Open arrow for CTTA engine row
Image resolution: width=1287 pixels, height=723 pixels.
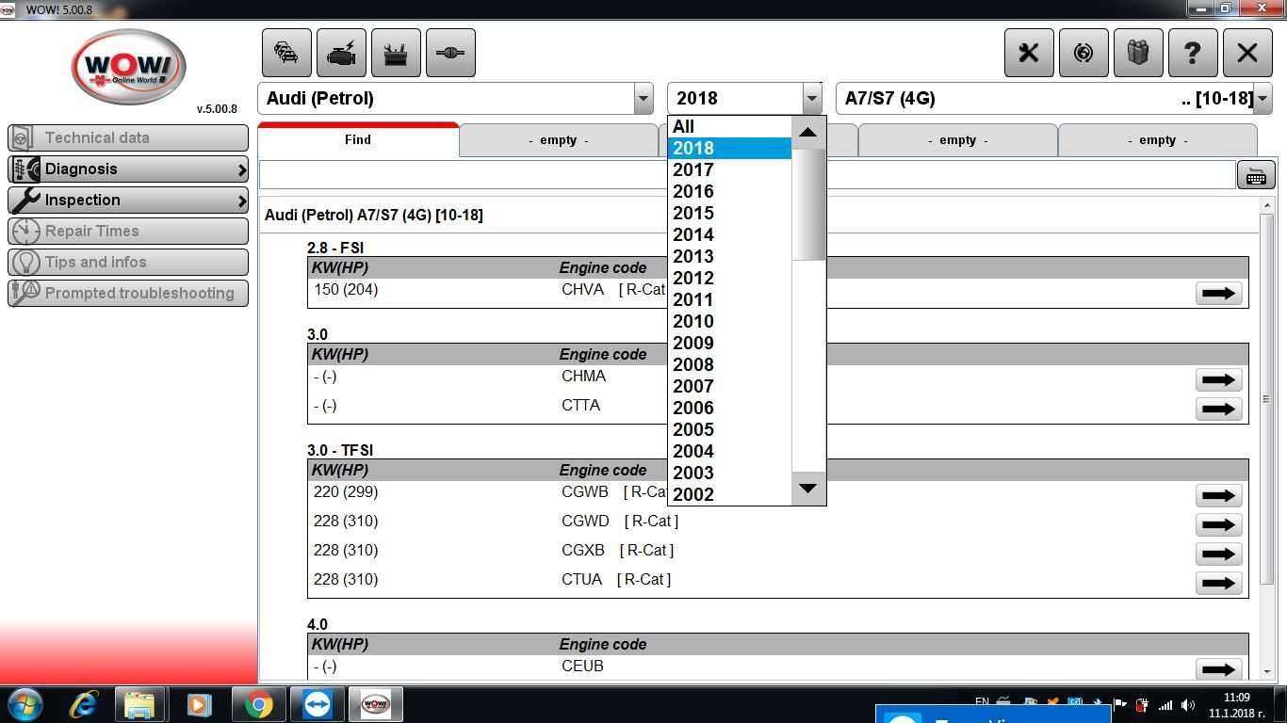point(1218,409)
